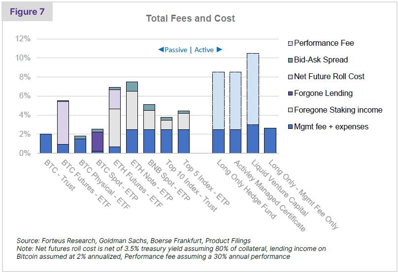Click the BTC Spot - ETP purple lending segment
Image resolution: width=398 pixels, height=272 pixels.
click(98, 142)
